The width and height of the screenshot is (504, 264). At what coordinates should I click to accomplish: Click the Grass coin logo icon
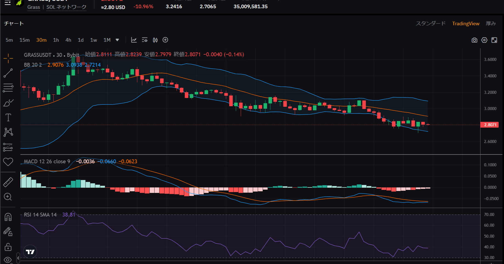click(19, 3)
